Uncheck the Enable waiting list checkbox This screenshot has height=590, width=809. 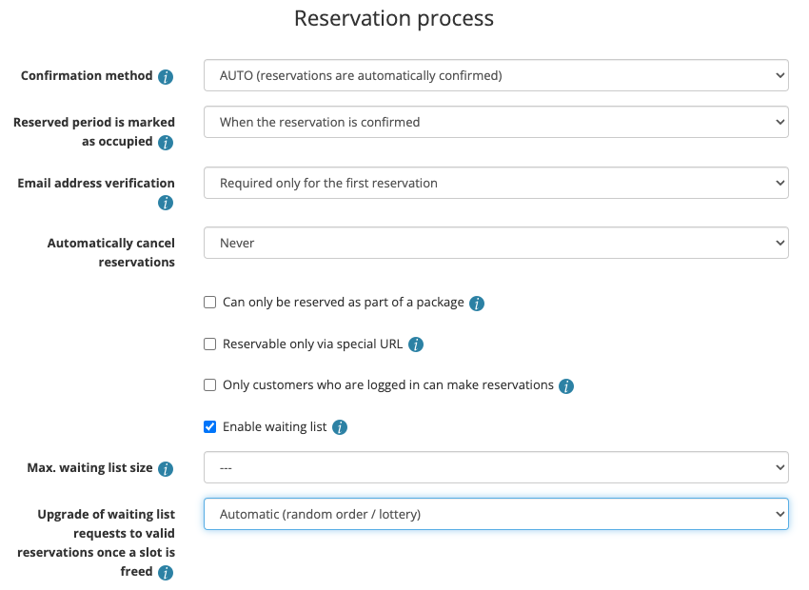pos(210,427)
